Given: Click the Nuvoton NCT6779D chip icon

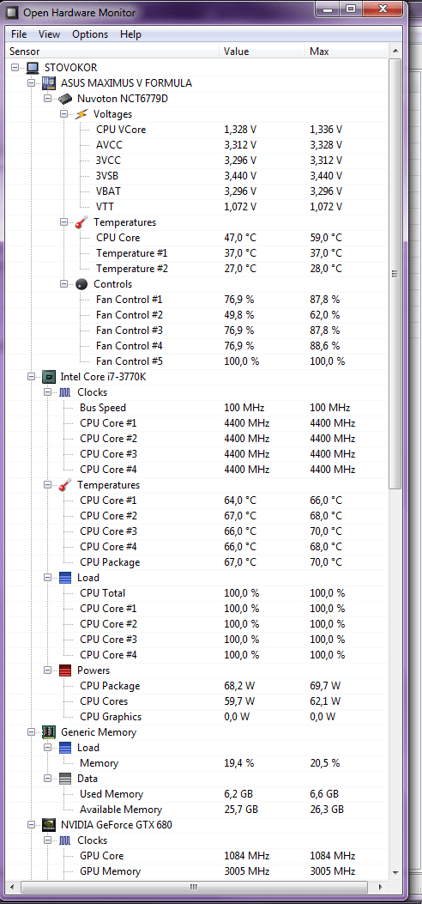Looking at the screenshot, I should [65, 99].
